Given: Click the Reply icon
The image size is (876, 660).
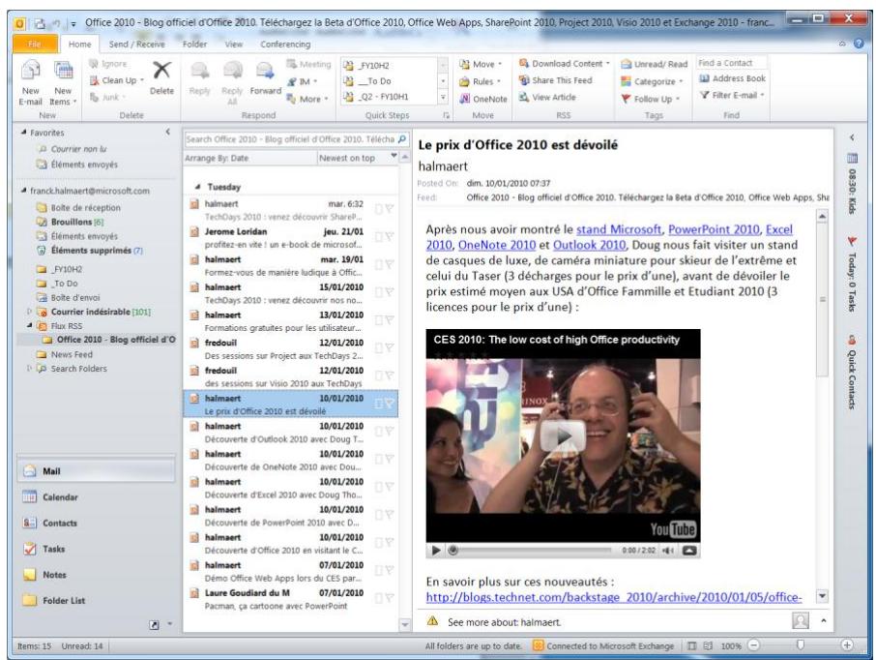Looking at the screenshot, I should (x=199, y=71).
